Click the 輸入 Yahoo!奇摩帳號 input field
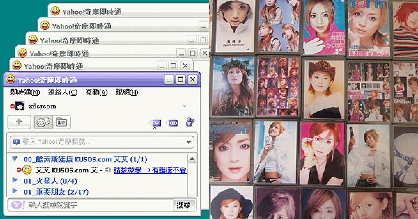Image resolution: width=418 pixels, height=219 pixels. pos(102,142)
